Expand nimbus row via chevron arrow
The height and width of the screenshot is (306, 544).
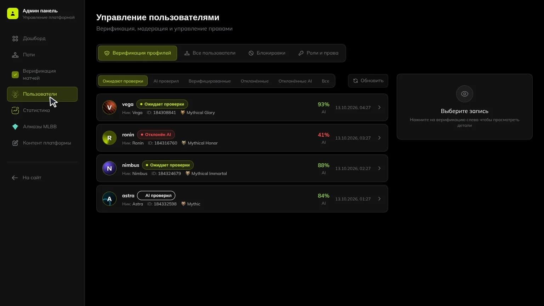(379, 168)
